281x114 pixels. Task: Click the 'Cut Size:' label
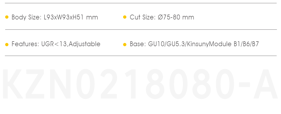(143, 17)
